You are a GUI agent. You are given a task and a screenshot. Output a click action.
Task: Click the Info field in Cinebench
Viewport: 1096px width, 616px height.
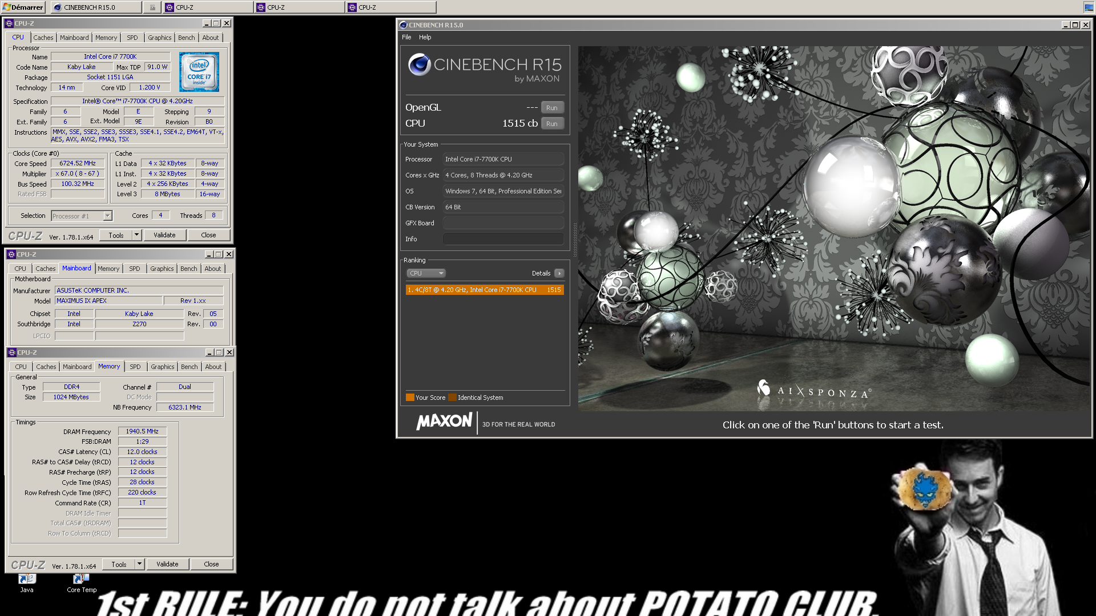coord(503,239)
